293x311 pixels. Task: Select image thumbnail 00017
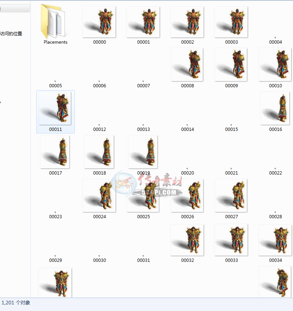click(55, 152)
